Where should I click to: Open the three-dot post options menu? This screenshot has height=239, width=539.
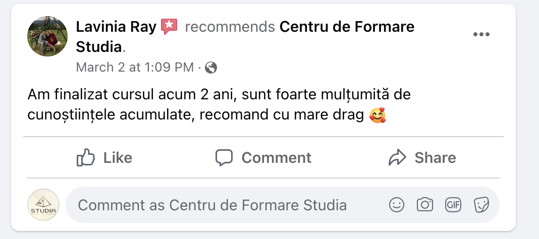point(481,34)
